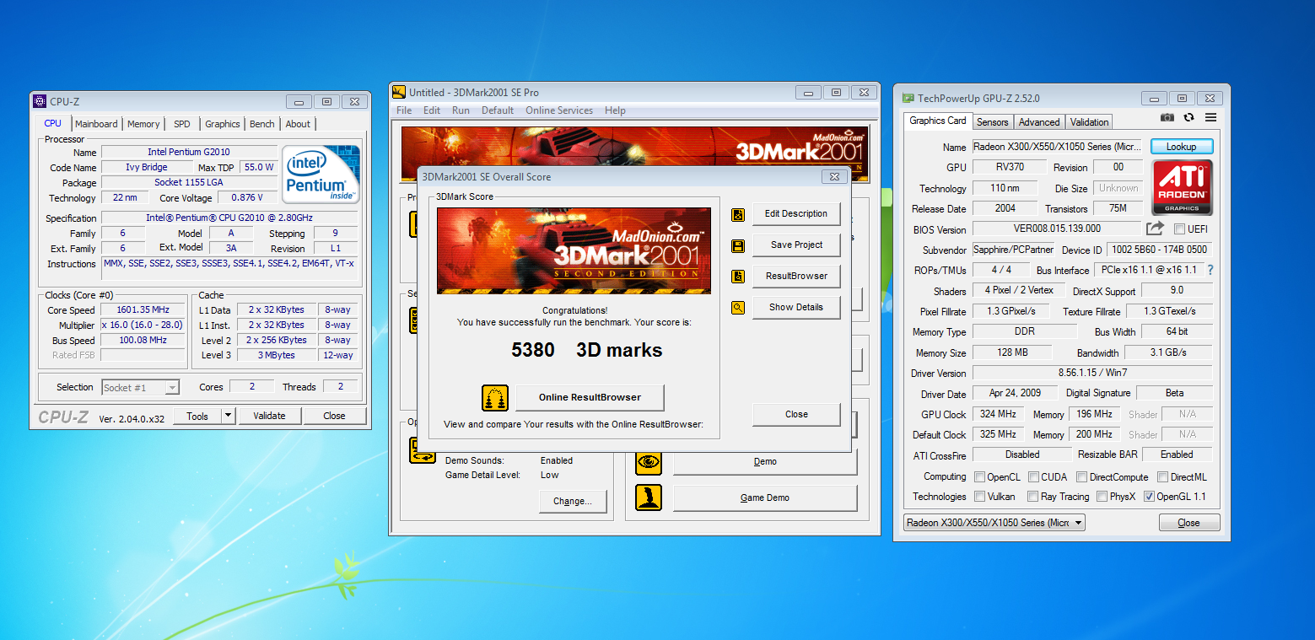The height and width of the screenshot is (640, 1315).
Task: Click the Lookup button in GPU-Z
Action: coord(1182,147)
